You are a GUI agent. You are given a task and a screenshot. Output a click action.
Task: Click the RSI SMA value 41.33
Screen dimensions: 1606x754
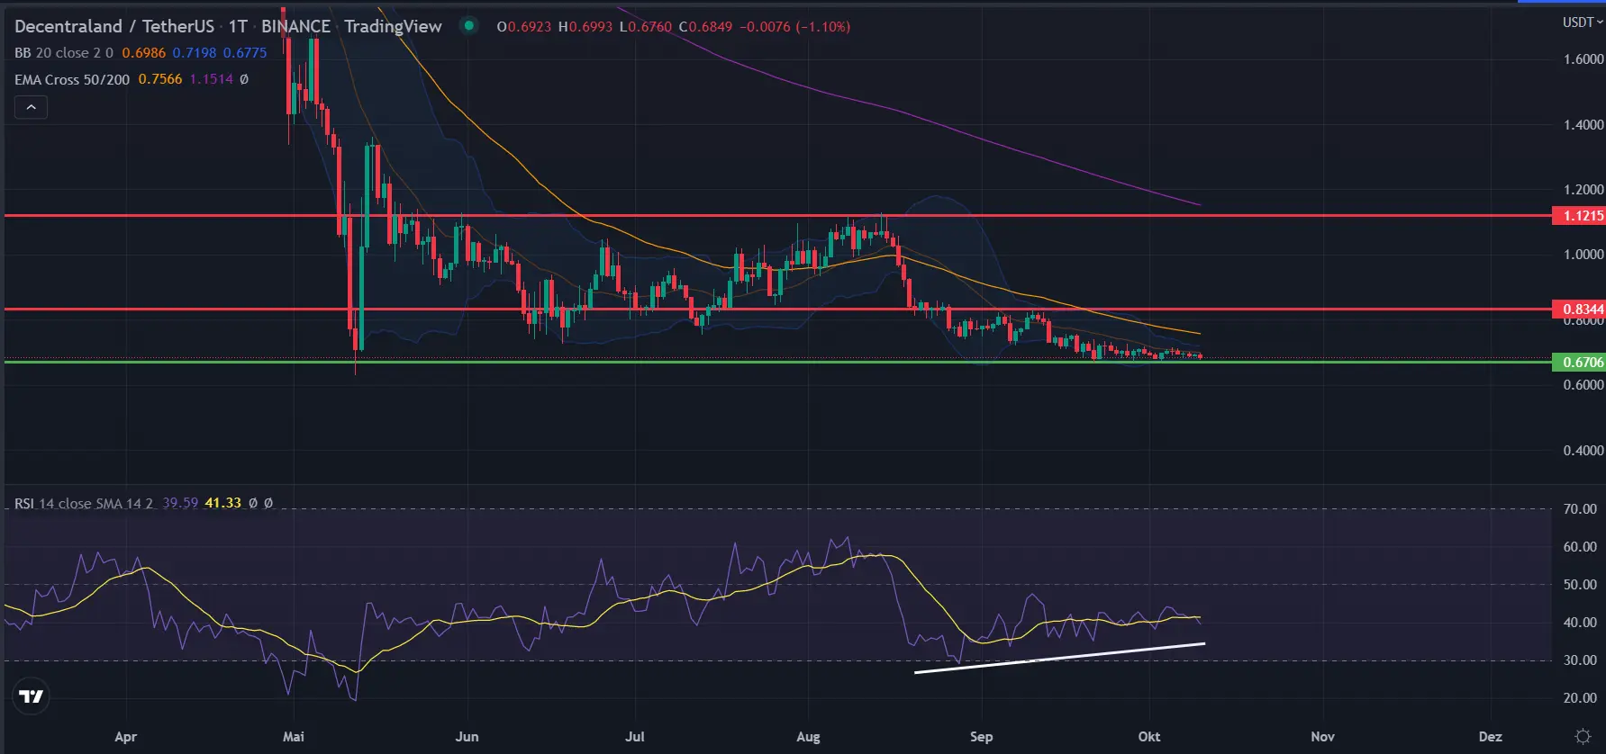coord(223,503)
